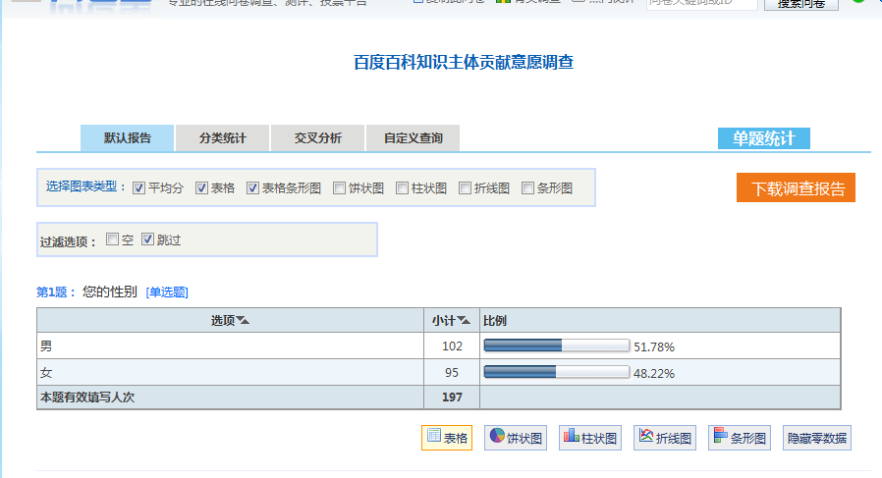Screen dimensions: 882x478
Task: Show the 条形图 bar chart icon
Action: tap(740, 438)
